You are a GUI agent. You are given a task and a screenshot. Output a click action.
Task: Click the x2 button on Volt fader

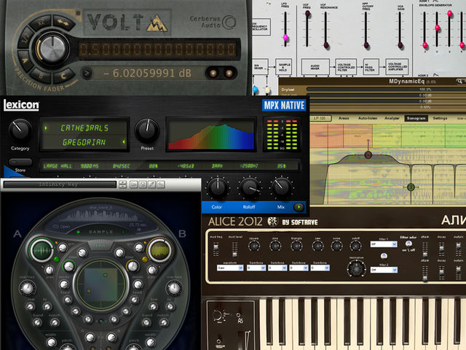click(41, 23)
